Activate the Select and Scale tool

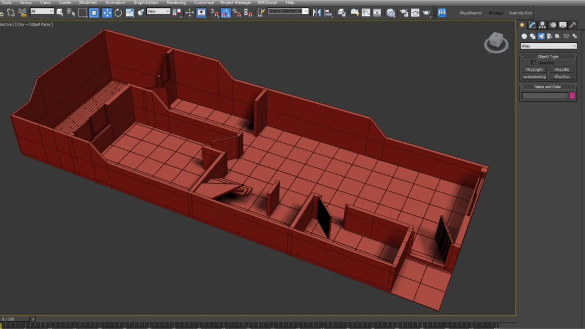[x=130, y=13]
